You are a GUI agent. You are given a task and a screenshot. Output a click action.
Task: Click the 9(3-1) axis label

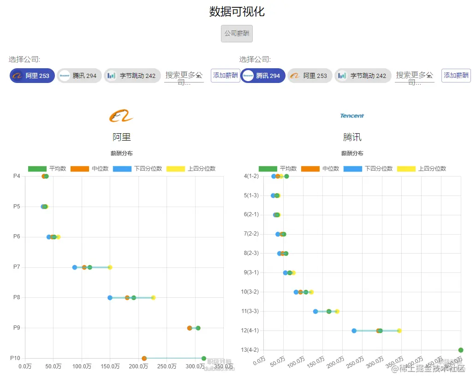click(251, 272)
